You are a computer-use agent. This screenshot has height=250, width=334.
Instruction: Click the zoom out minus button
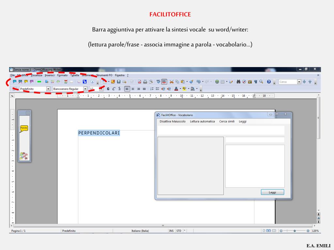click(x=281, y=231)
